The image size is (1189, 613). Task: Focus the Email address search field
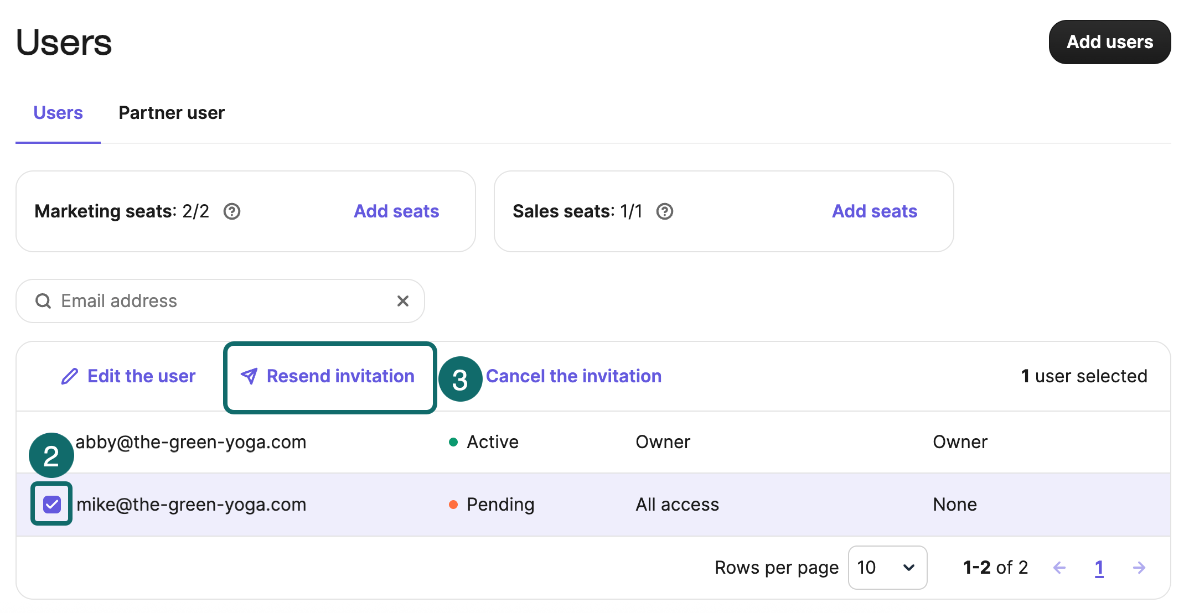tap(221, 301)
